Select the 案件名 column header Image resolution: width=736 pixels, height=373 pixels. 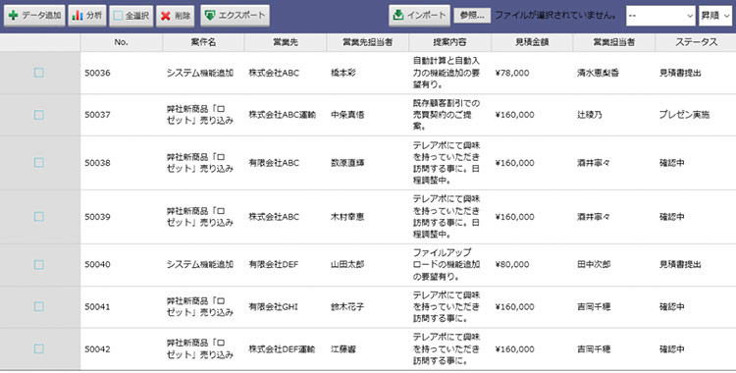(x=203, y=42)
